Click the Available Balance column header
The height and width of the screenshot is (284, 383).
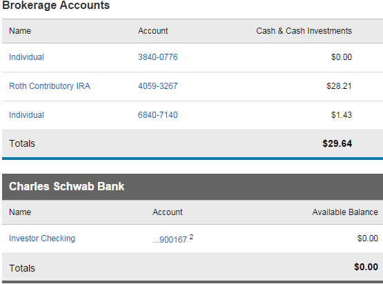(345, 212)
